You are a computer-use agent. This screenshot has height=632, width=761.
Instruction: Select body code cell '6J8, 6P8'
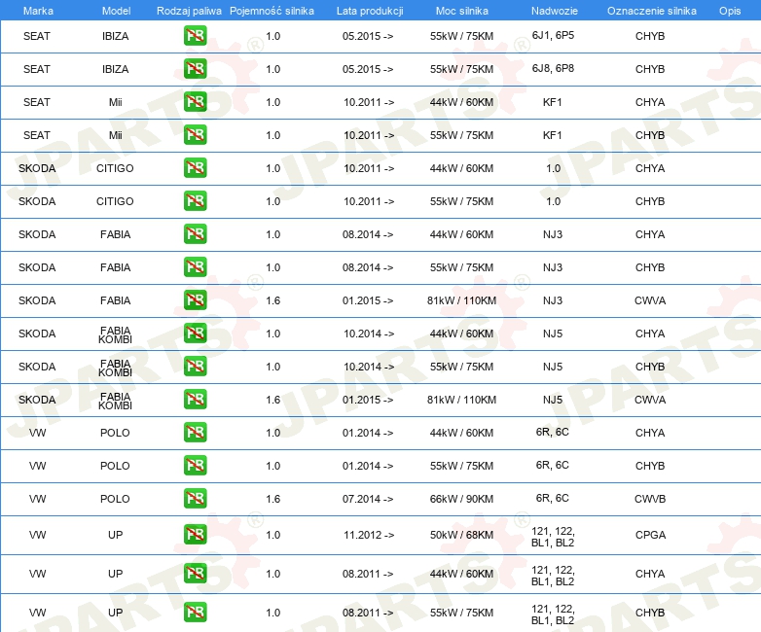pyautogui.click(x=553, y=68)
